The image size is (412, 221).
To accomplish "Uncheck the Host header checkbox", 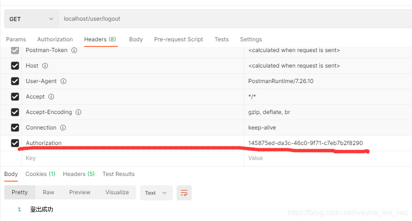I will tap(15, 66).
